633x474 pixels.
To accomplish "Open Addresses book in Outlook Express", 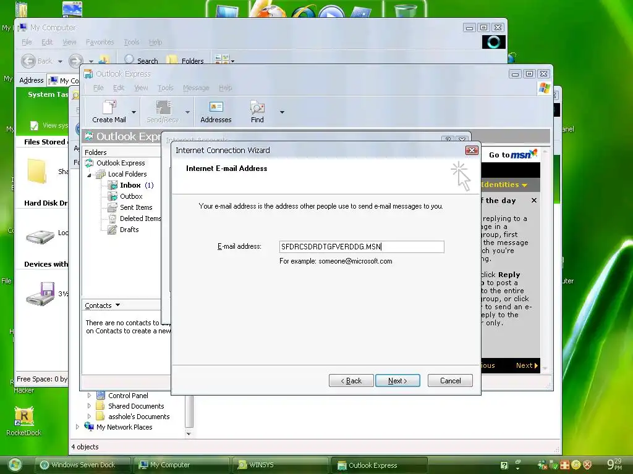I will 216,112.
